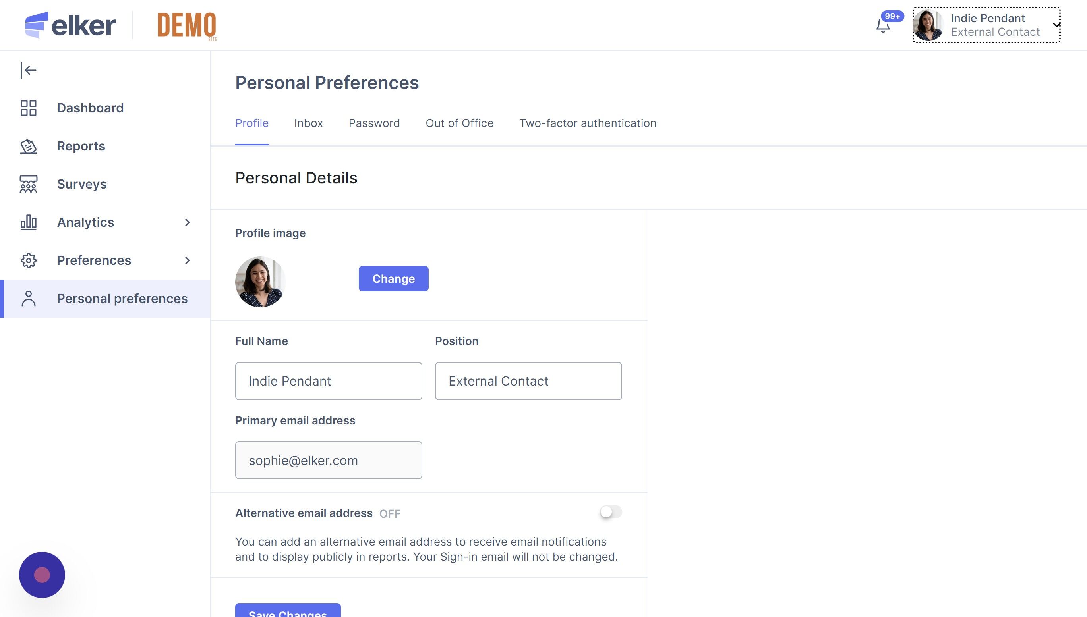Switch to the Inbox tab

[x=308, y=123]
